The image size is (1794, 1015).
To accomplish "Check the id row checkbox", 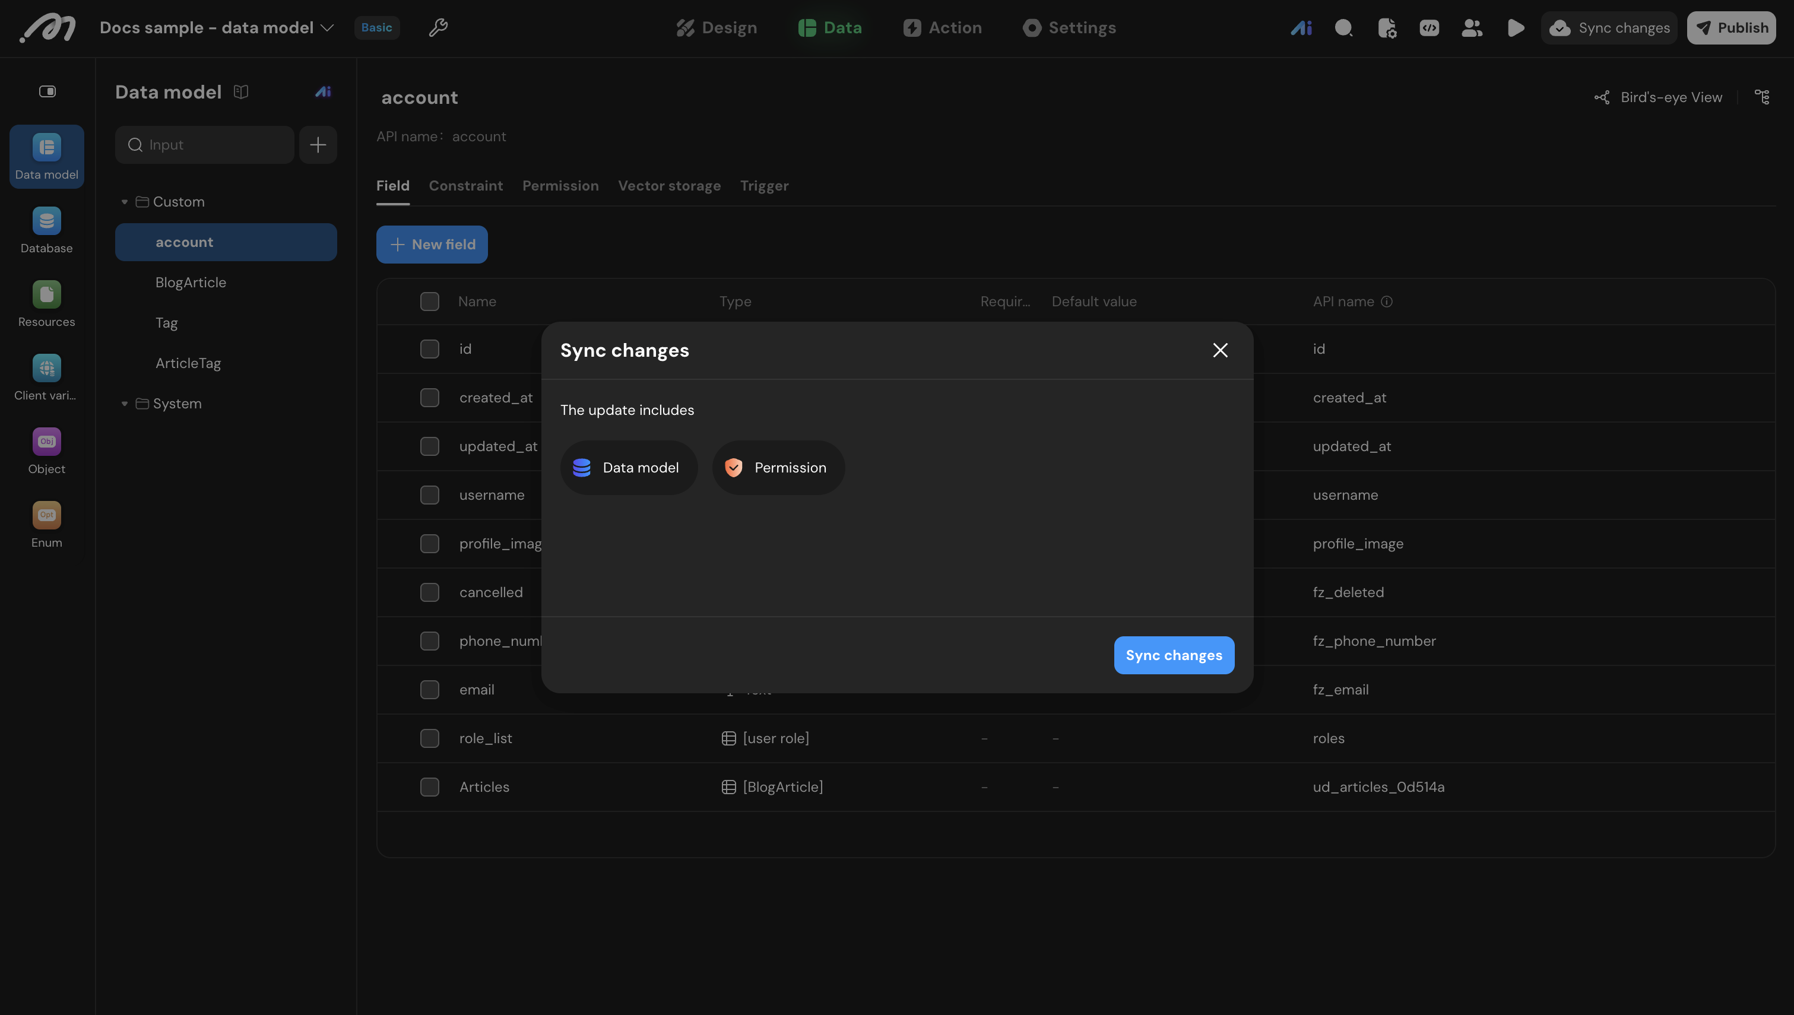I will pyautogui.click(x=430, y=349).
